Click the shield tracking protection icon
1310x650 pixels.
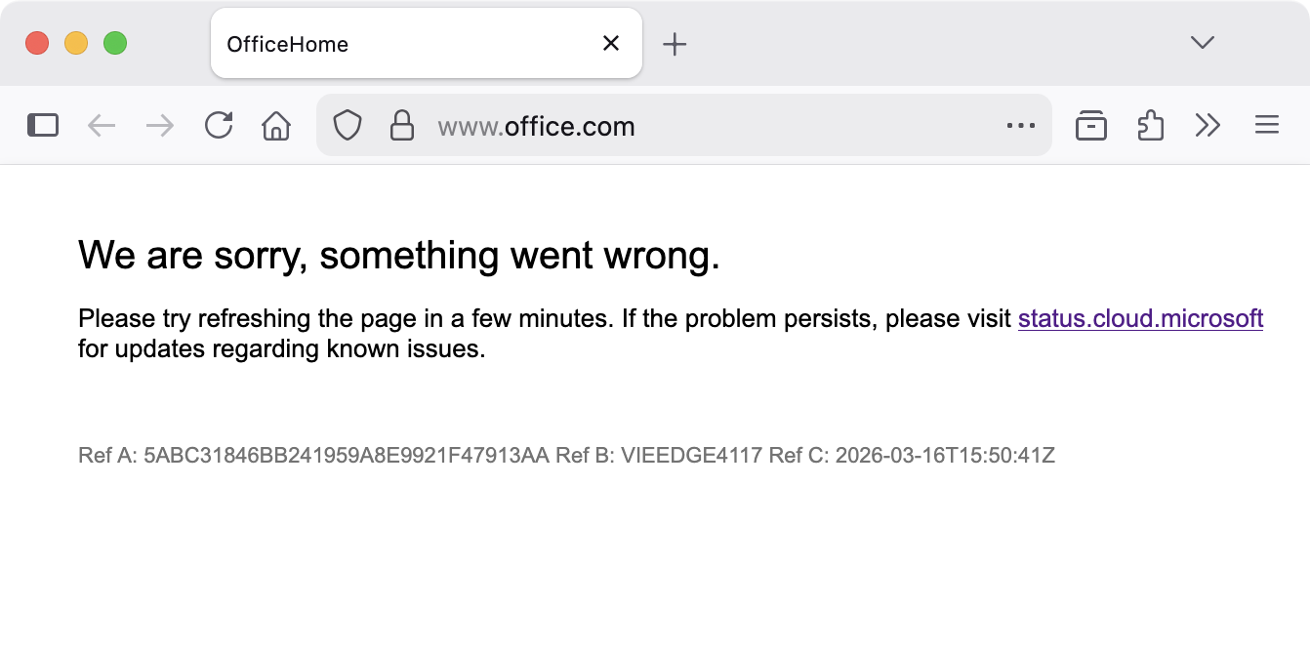click(348, 125)
